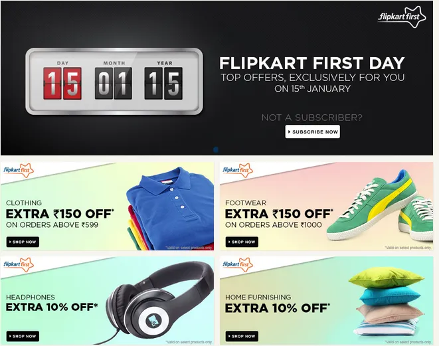Click the YEAR flip counter showing 15
This screenshot has width=439, height=346.
[x=163, y=84]
